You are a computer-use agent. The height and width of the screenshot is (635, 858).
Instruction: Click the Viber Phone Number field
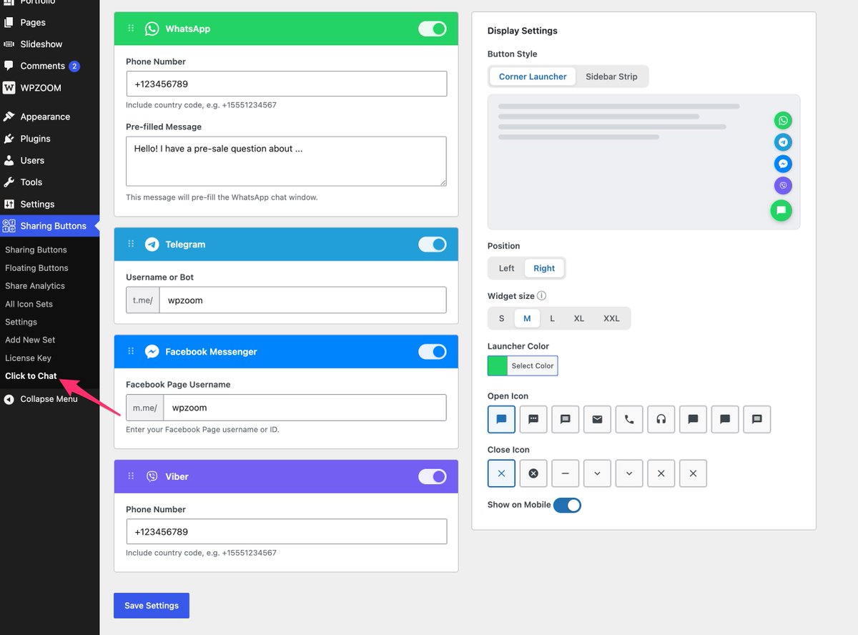287,532
